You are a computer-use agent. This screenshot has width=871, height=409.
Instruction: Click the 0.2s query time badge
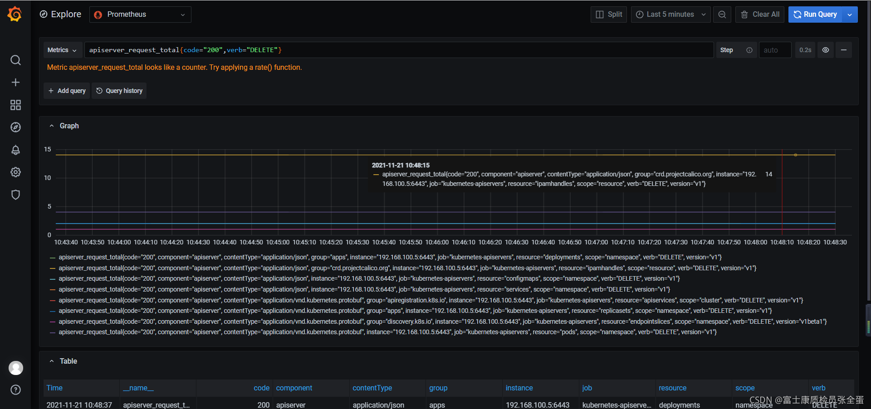805,50
